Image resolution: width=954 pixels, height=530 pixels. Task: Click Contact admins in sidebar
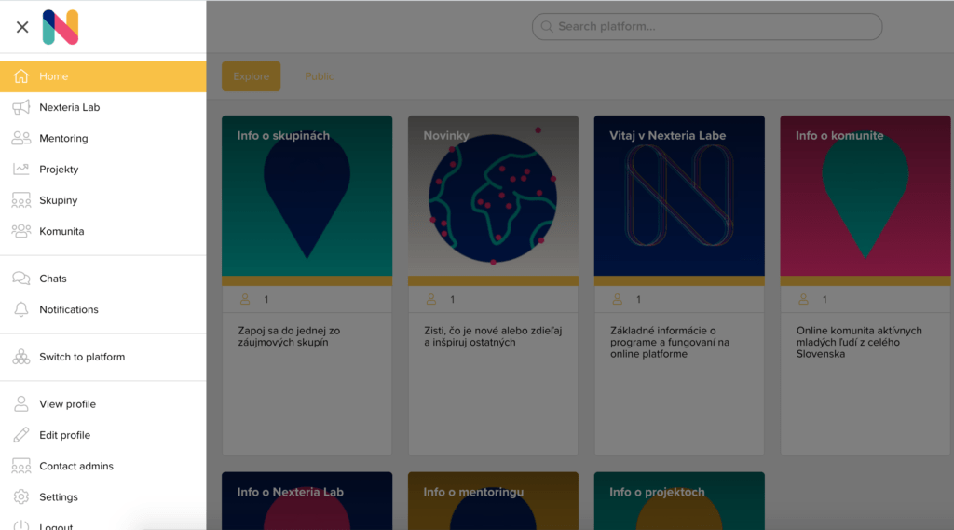click(x=76, y=466)
